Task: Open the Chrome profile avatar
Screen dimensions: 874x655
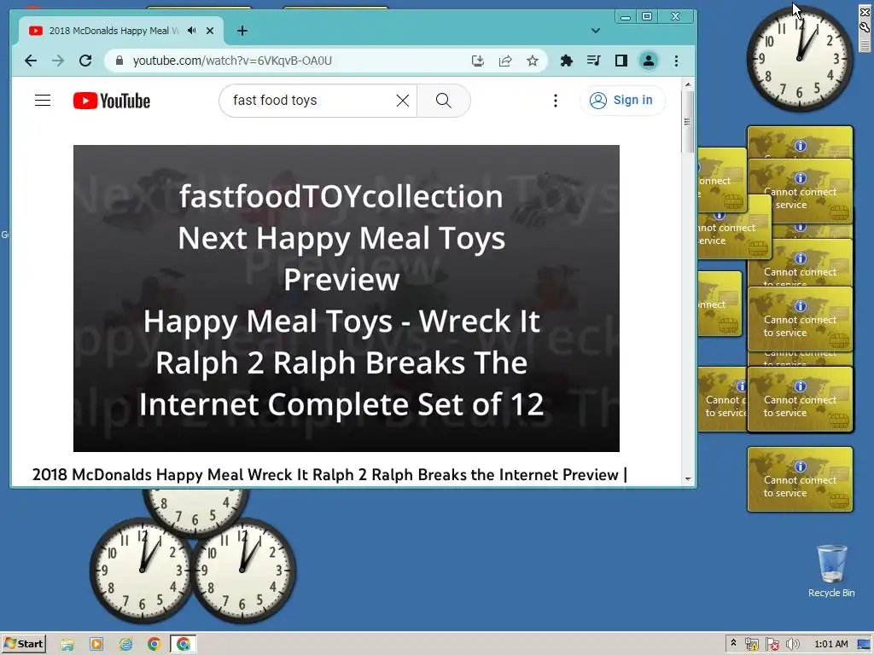Action: 649,61
